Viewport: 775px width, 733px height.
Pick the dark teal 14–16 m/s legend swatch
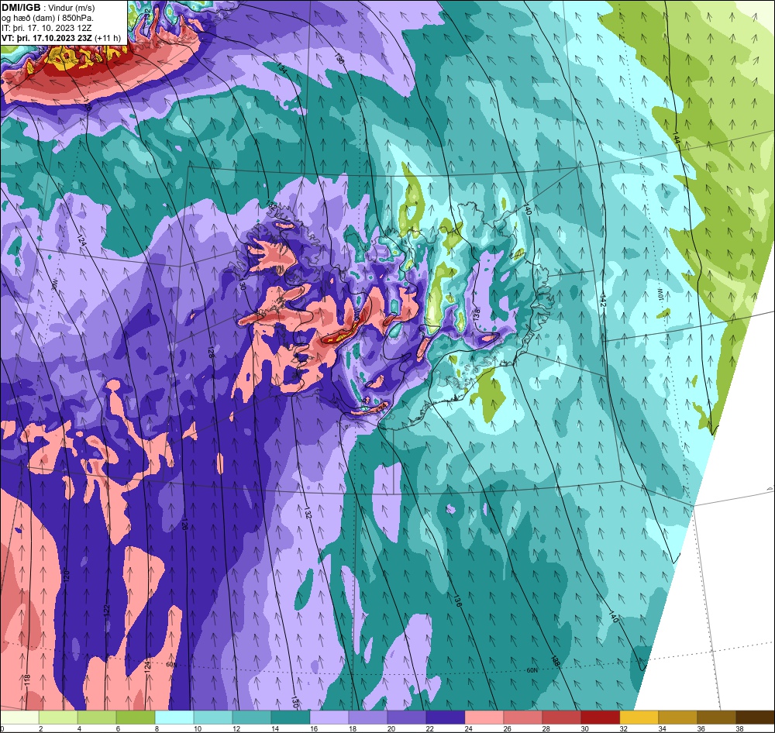click(x=291, y=718)
